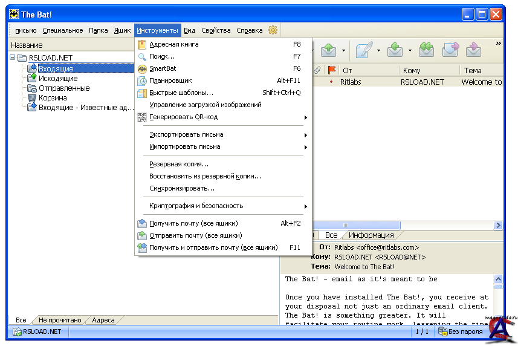
Task: Open Адресная книга from the menu
Action: pyautogui.click(x=173, y=44)
